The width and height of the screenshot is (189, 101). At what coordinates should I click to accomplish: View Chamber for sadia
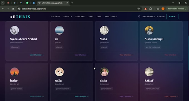[82, 97]
